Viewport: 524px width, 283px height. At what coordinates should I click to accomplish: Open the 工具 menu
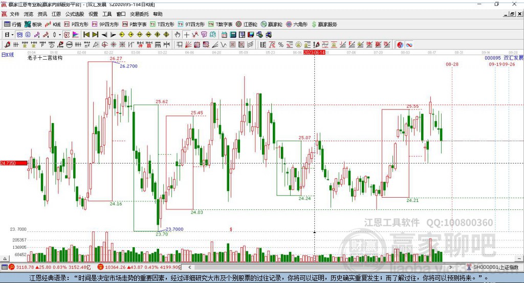(x=107, y=14)
